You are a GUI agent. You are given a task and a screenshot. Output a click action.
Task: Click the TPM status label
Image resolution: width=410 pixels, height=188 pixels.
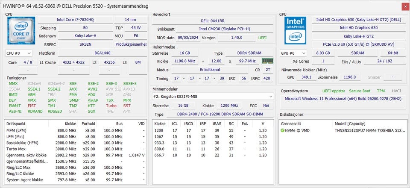pos(381,91)
